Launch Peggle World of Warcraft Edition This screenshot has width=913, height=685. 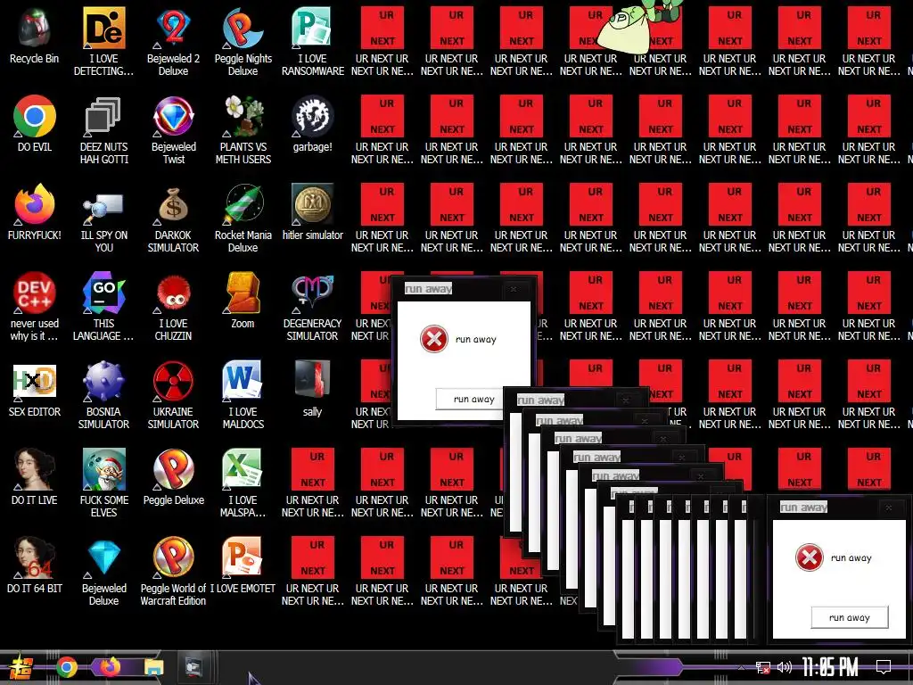pos(174,557)
